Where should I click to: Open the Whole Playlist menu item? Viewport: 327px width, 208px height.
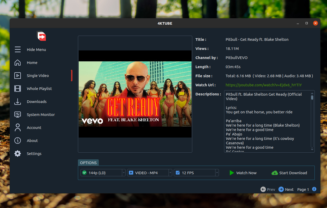39,88
